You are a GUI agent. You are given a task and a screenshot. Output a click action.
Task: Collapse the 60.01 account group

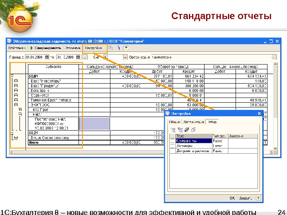point(12,76)
